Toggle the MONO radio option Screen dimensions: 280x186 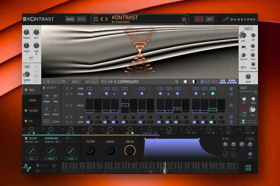pos(37,165)
